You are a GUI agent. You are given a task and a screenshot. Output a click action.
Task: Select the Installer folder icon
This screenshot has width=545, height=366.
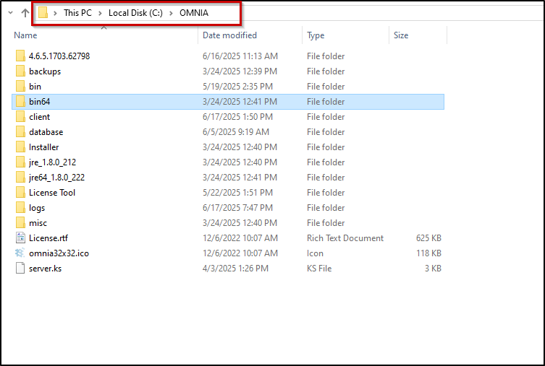tap(20, 147)
